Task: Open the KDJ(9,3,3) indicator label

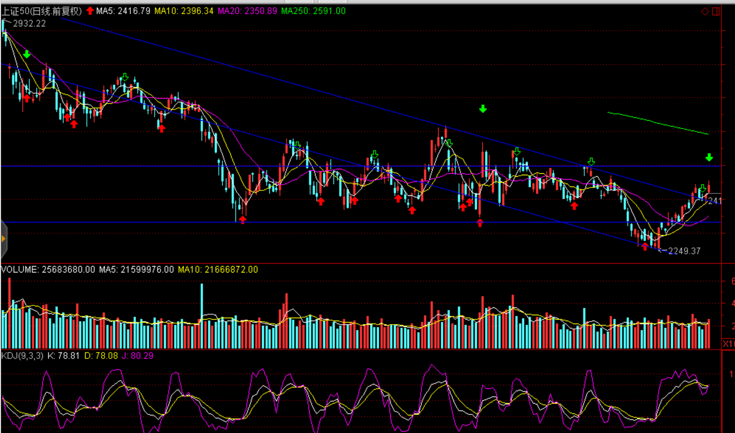Action: click(x=22, y=355)
